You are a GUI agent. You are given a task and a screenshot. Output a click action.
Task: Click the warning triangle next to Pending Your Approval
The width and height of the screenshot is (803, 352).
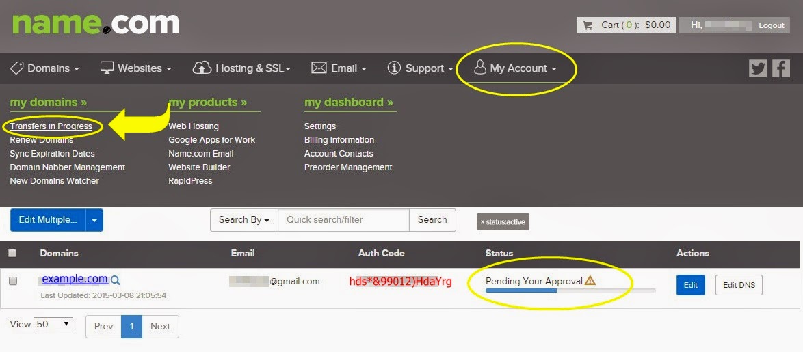[x=590, y=280]
